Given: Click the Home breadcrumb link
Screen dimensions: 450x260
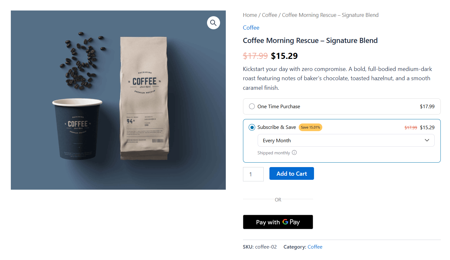Looking at the screenshot, I should click(x=250, y=15).
